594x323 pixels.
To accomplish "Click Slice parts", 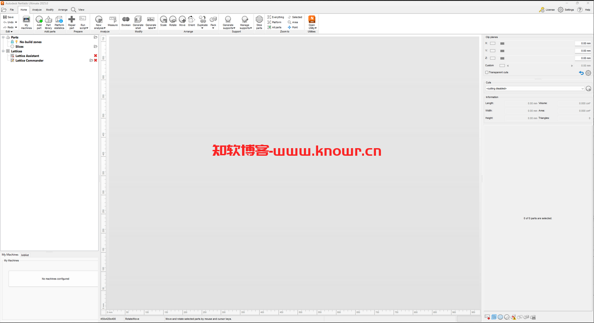I will pos(259,22).
